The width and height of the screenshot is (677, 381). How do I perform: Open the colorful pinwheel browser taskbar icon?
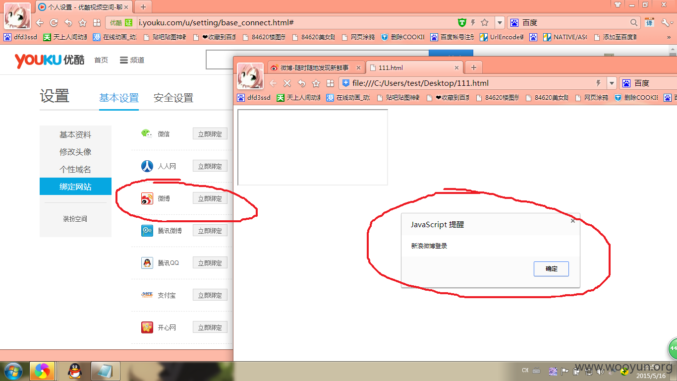tap(42, 371)
